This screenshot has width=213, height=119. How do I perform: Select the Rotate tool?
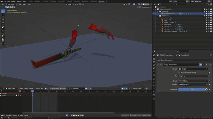click(3, 23)
